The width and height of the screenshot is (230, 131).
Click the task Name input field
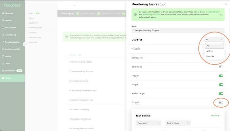(178, 31)
